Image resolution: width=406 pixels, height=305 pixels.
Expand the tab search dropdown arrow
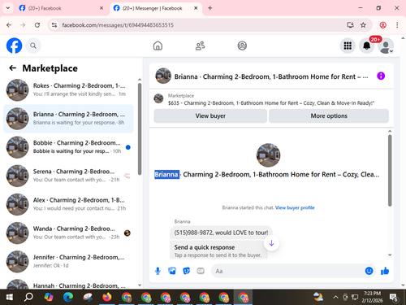[8, 8]
